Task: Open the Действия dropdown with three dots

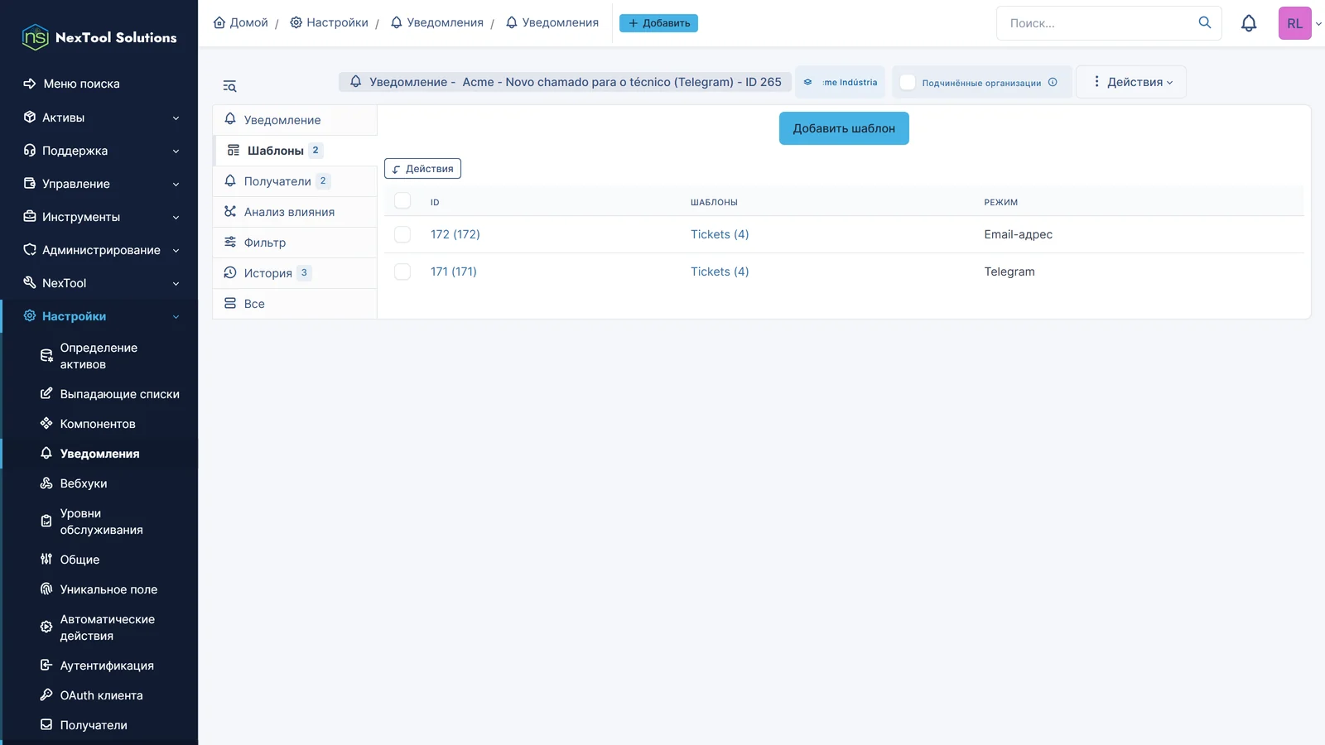Action: tap(1131, 82)
